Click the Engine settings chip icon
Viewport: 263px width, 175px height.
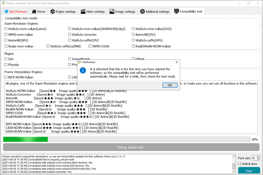tap(53, 12)
